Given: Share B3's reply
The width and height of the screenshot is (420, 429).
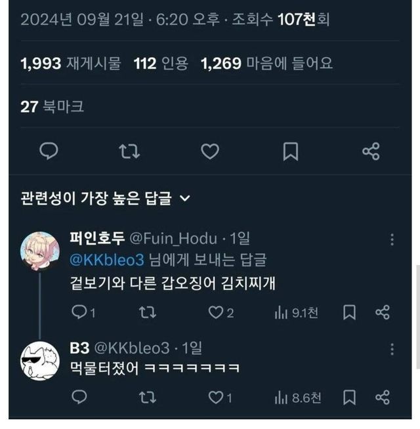Looking at the screenshot, I should coord(383,397).
